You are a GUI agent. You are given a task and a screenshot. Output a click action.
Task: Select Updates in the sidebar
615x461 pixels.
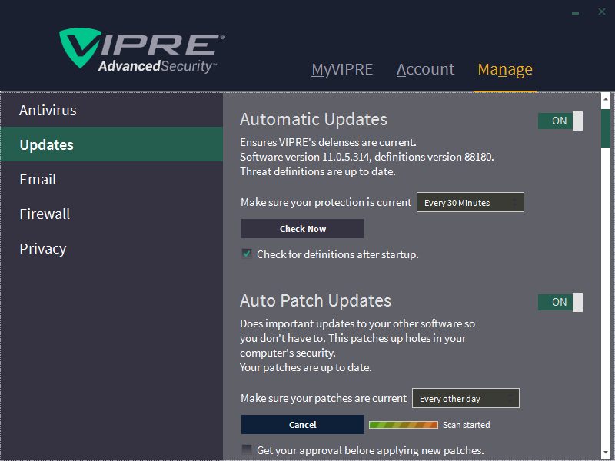[x=111, y=144]
